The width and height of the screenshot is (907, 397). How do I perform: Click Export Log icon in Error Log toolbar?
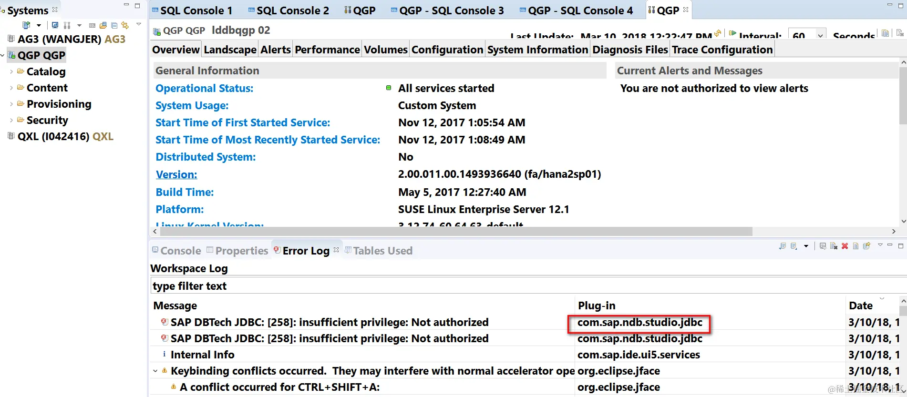click(x=782, y=246)
